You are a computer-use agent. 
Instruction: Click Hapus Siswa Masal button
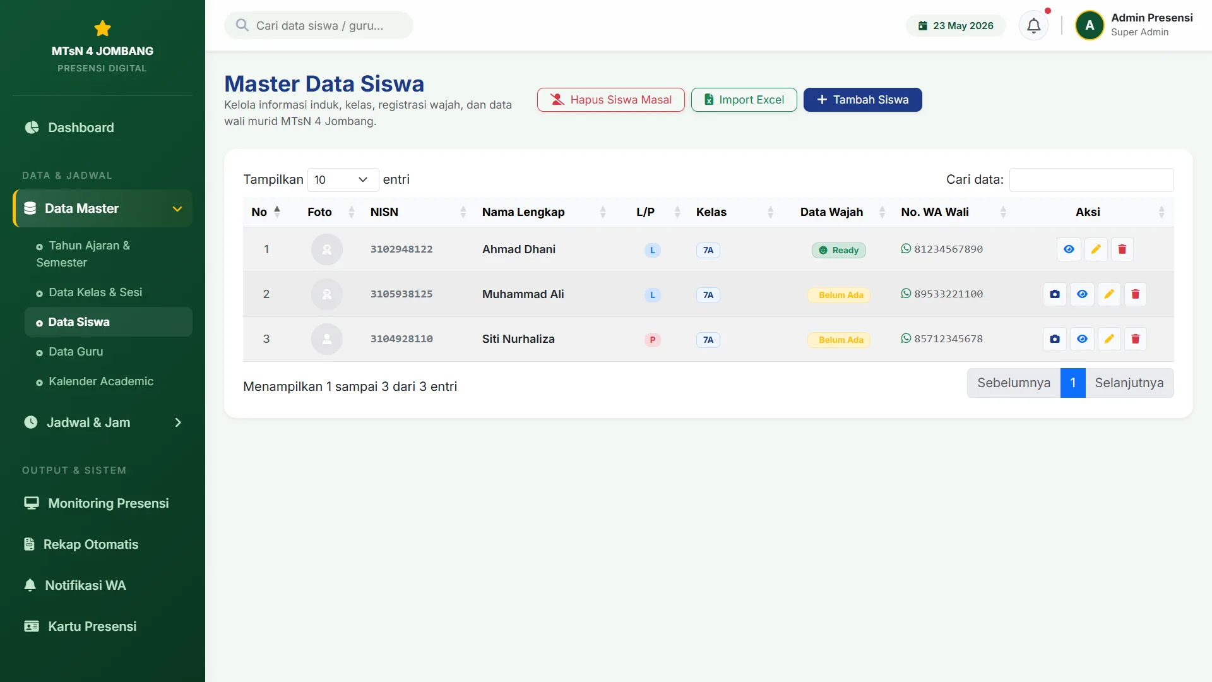click(610, 100)
